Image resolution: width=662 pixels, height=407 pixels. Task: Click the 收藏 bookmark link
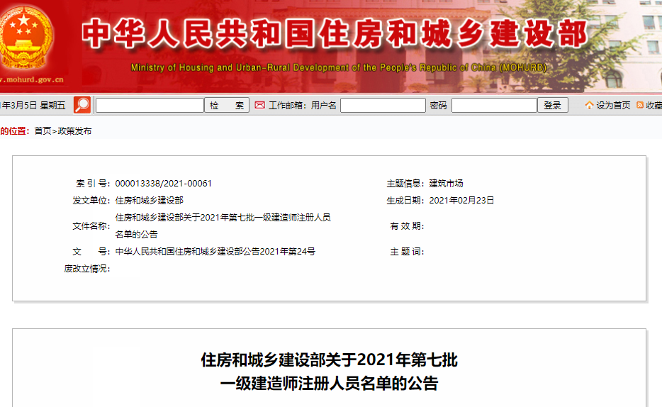pyautogui.click(x=653, y=106)
